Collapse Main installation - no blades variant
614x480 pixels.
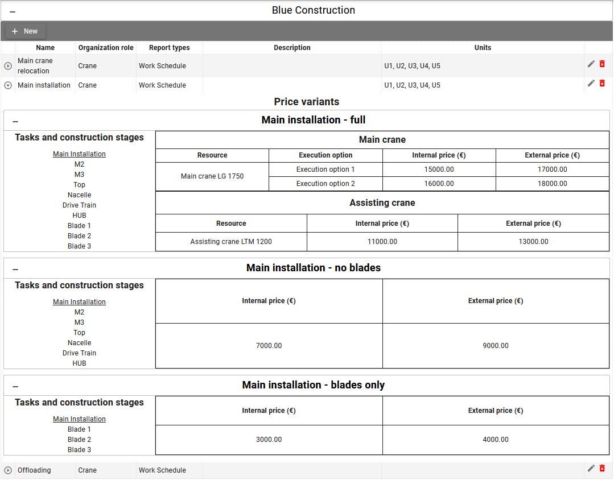15,269
